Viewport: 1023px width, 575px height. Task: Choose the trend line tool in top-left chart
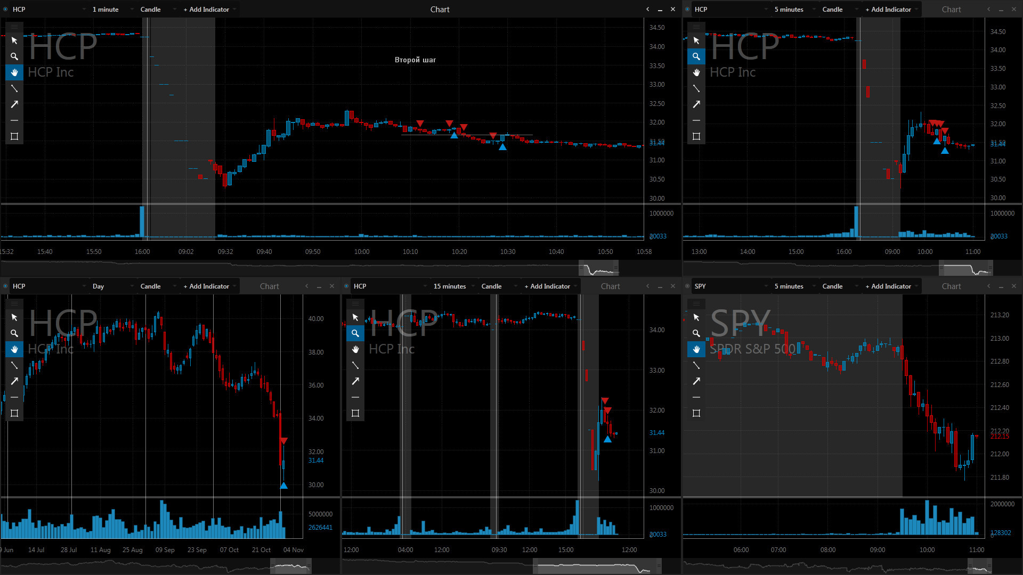pos(14,88)
